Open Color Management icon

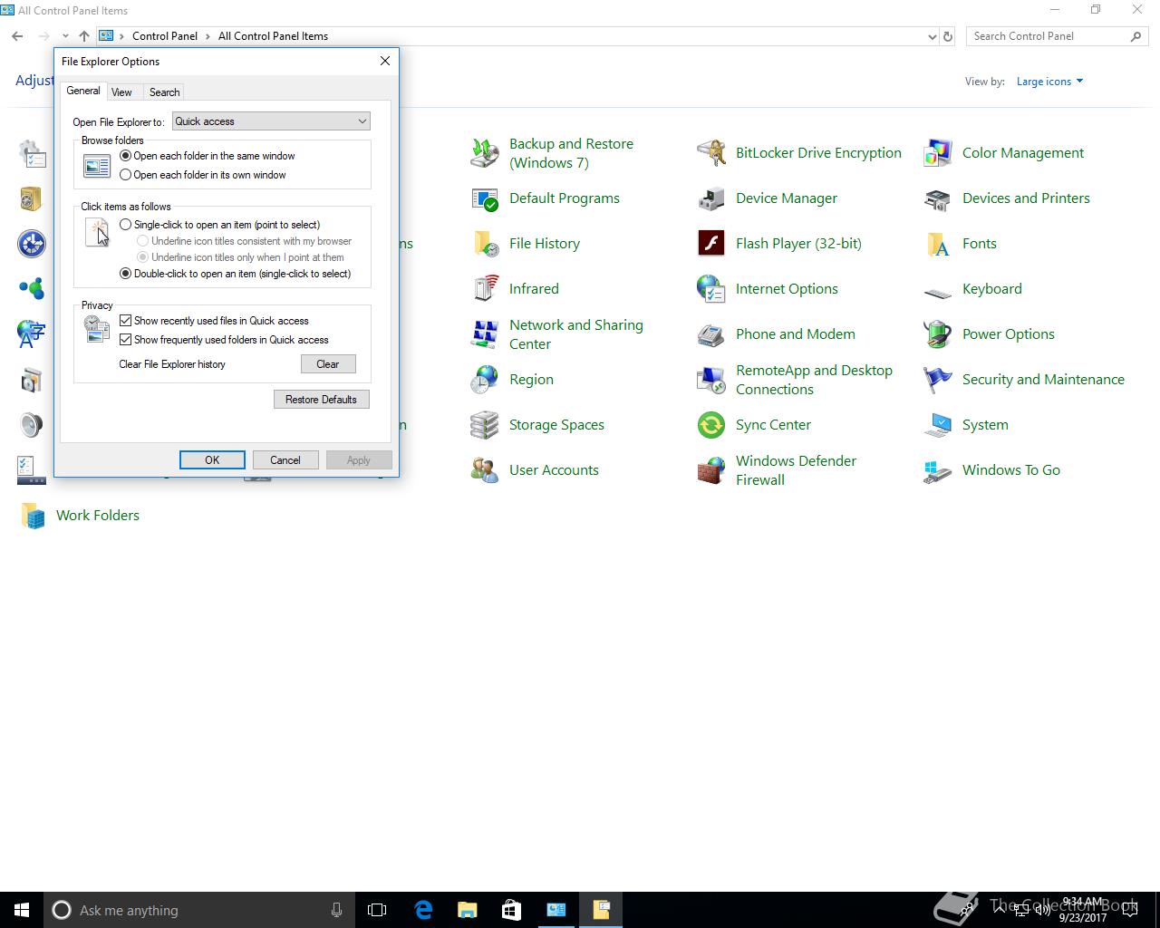pos(938,153)
